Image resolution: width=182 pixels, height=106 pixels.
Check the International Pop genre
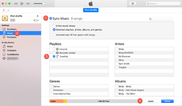pos(52,94)
